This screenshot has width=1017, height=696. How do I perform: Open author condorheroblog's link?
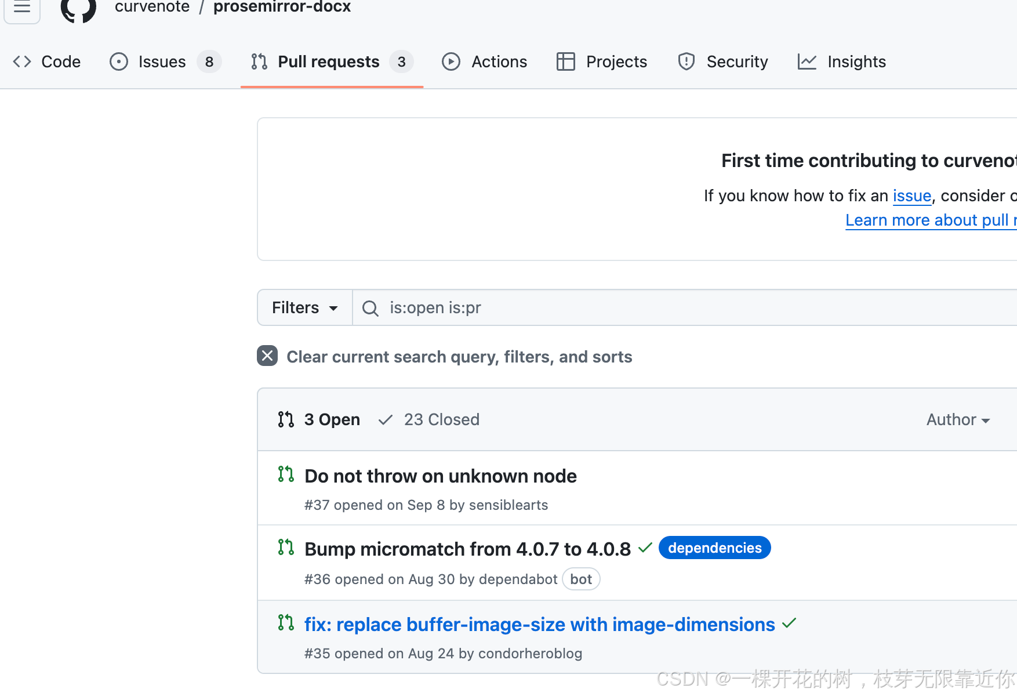tap(530, 654)
